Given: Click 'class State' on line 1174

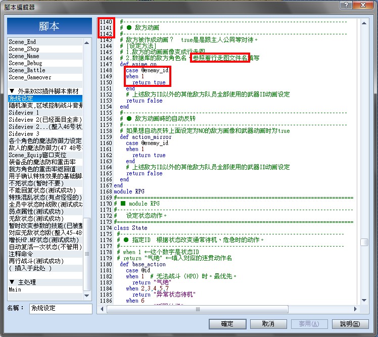Looking at the screenshot, I should point(130,228).
